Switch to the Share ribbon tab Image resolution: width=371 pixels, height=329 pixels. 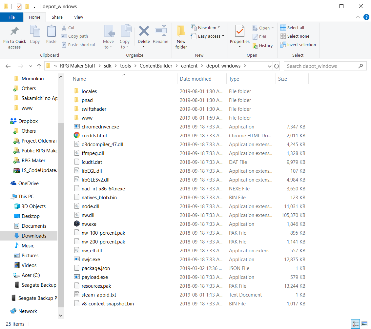coord(57,17)
